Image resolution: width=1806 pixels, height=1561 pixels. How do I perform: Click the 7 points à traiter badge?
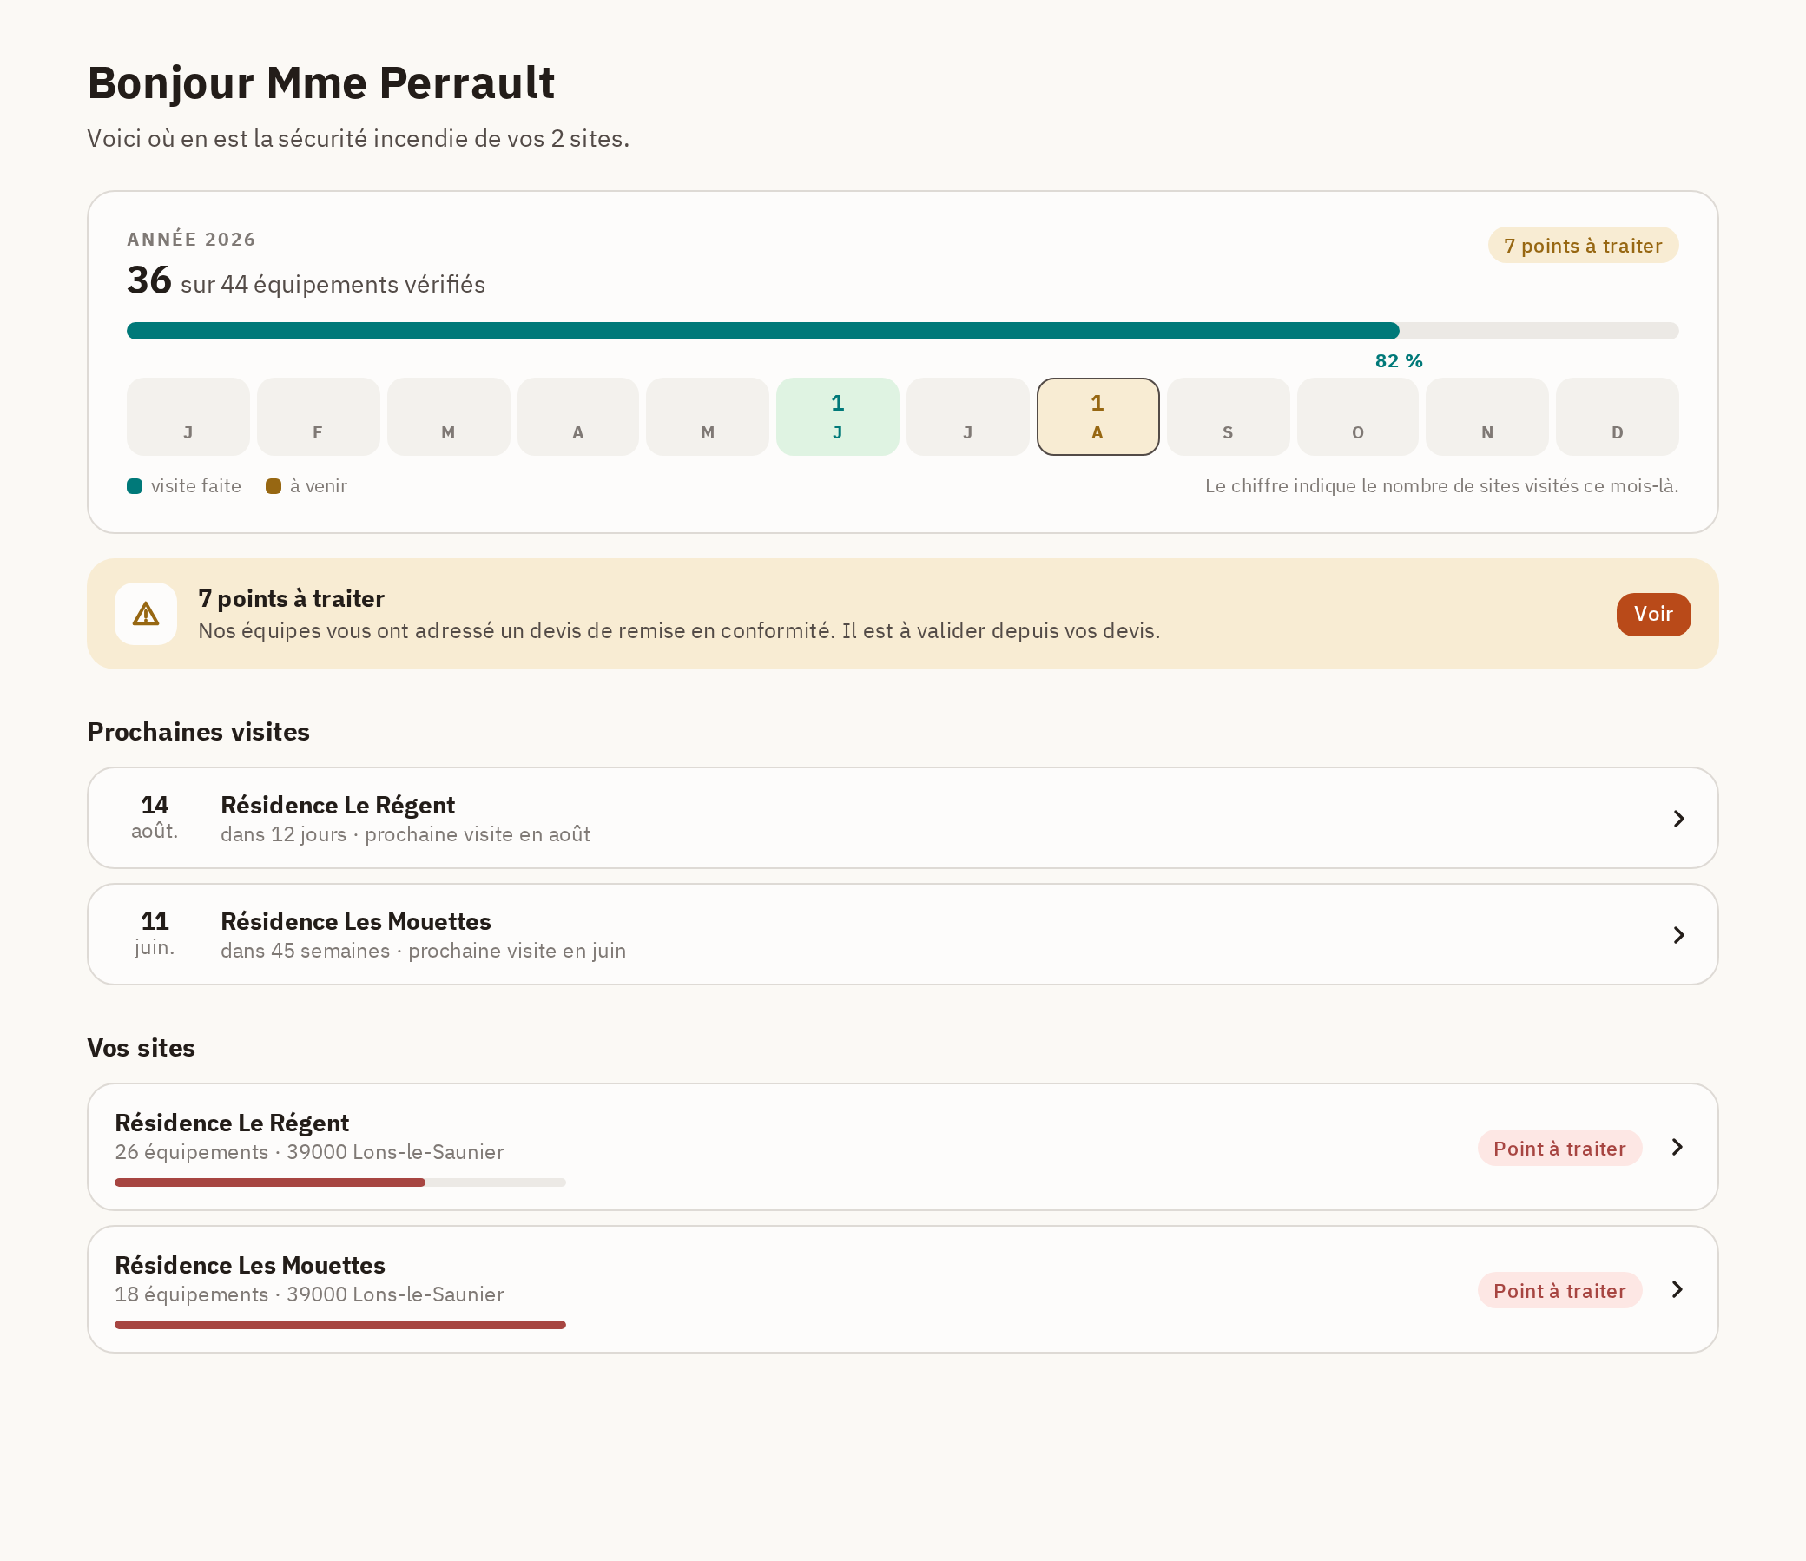click(x=1582, y=245)
